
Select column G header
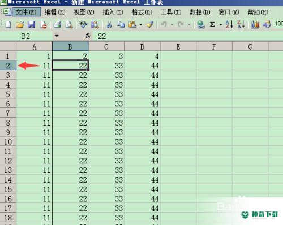[250, 46]
